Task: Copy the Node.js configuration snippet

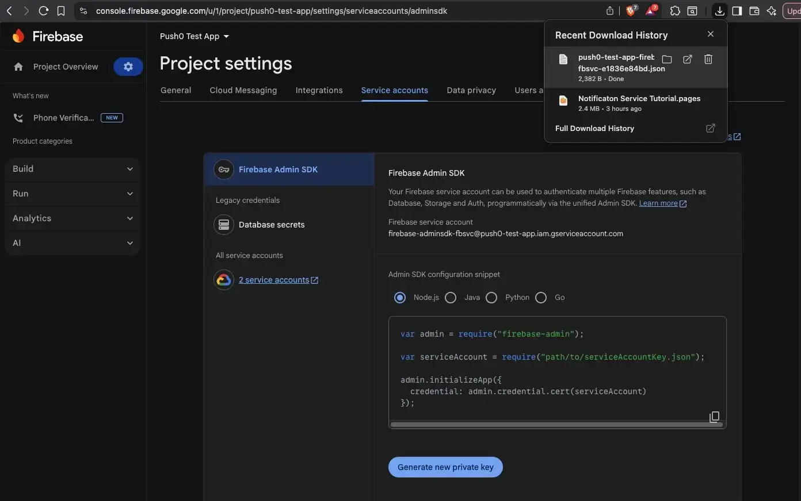Action: [714, 417]
